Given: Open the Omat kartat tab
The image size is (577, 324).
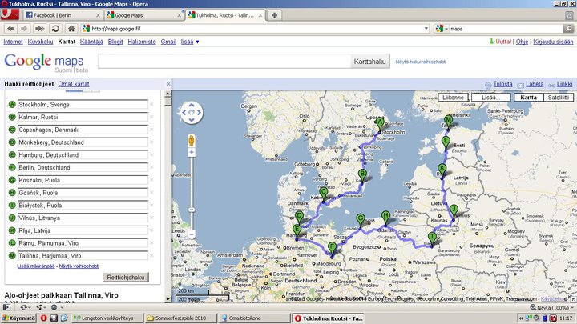Looking at the screenshot, I should [73, 84].
